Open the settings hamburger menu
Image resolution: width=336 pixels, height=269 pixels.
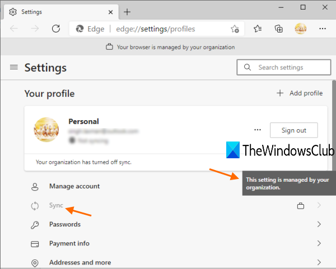click(14, 67)
